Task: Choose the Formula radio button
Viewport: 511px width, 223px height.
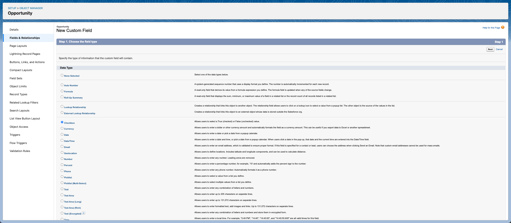Action: [62, 91]
